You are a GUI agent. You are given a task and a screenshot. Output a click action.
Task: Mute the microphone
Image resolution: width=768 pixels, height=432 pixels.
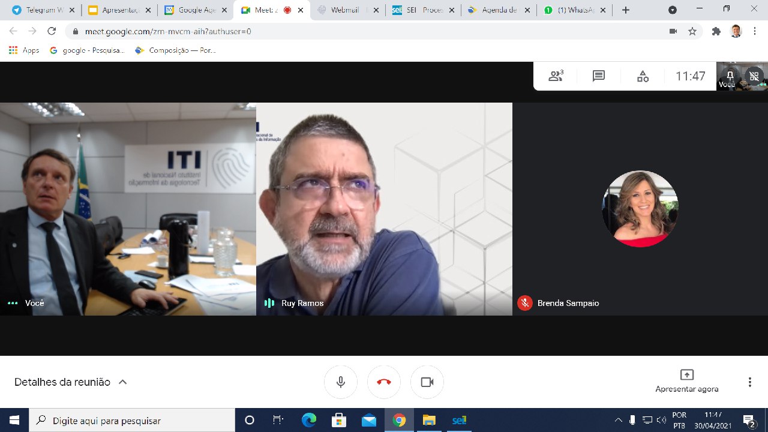[x=340, y=382]
